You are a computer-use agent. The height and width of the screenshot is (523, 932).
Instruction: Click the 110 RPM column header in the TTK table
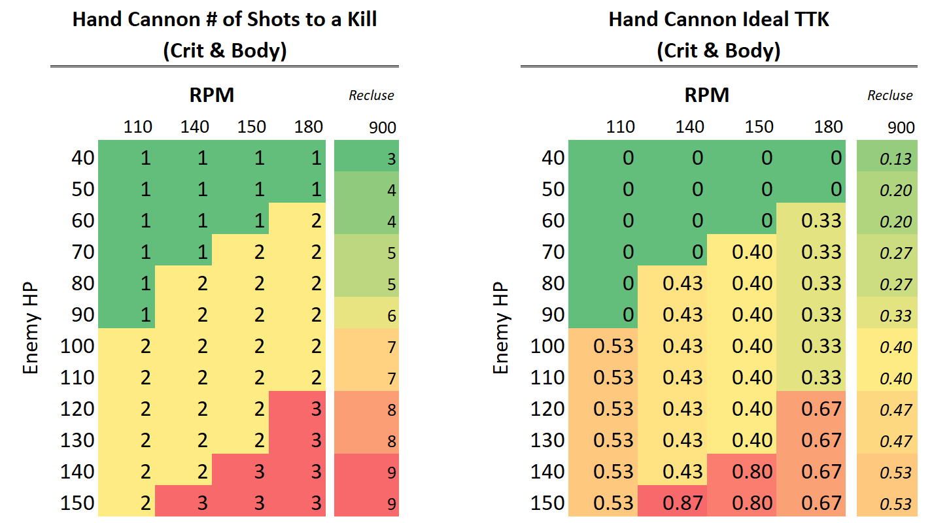click(620, 126)
